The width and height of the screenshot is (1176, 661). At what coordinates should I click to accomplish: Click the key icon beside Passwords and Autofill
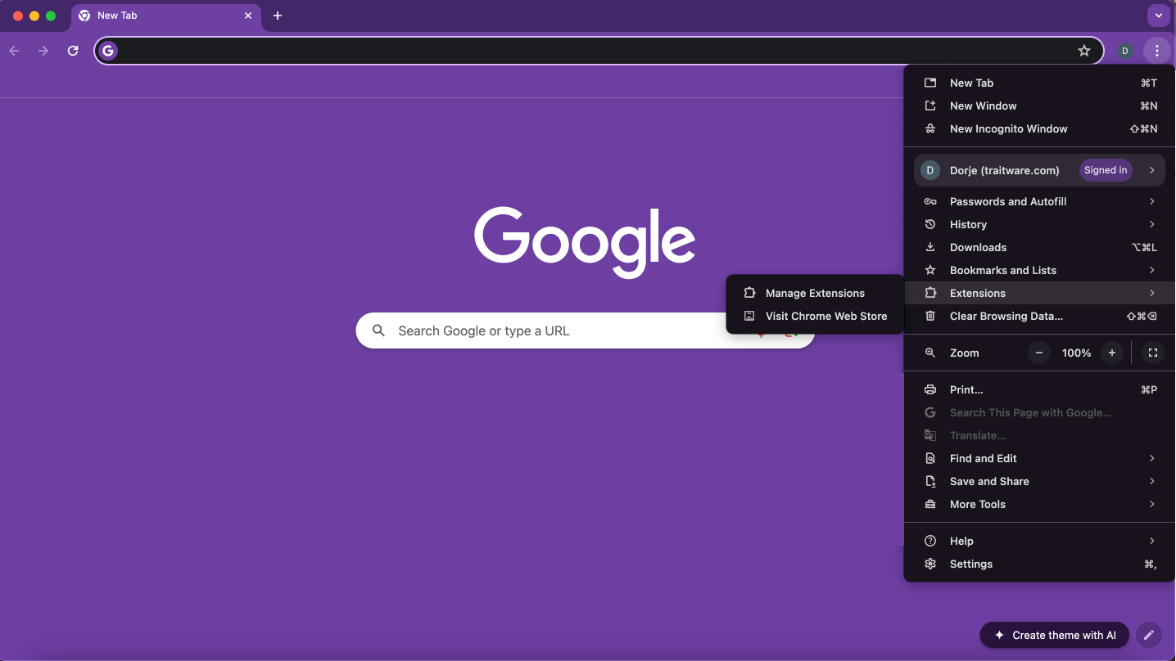(x=930, y=201)
